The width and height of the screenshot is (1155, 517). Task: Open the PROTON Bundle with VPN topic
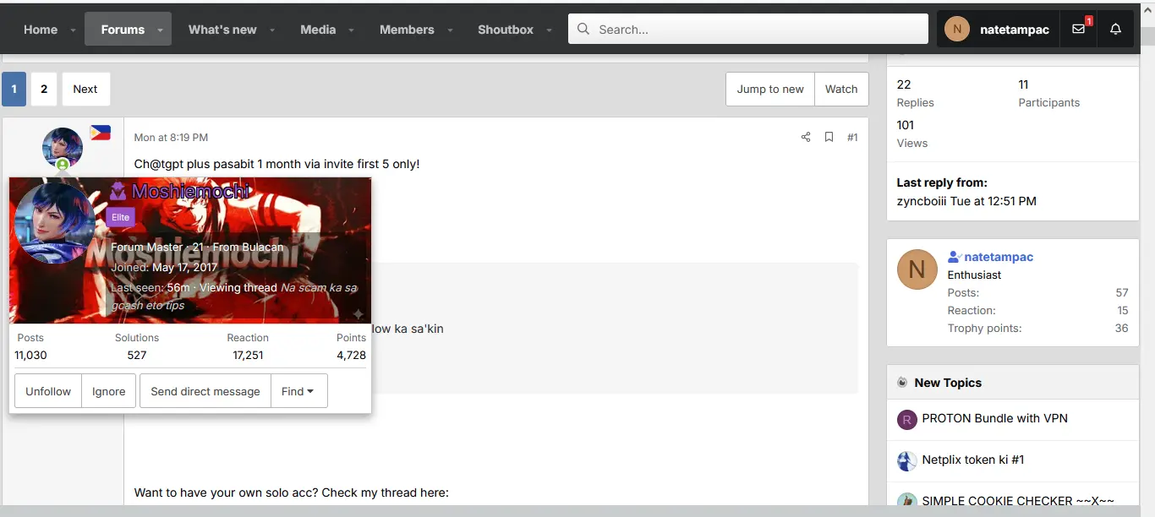click(995, 418)
